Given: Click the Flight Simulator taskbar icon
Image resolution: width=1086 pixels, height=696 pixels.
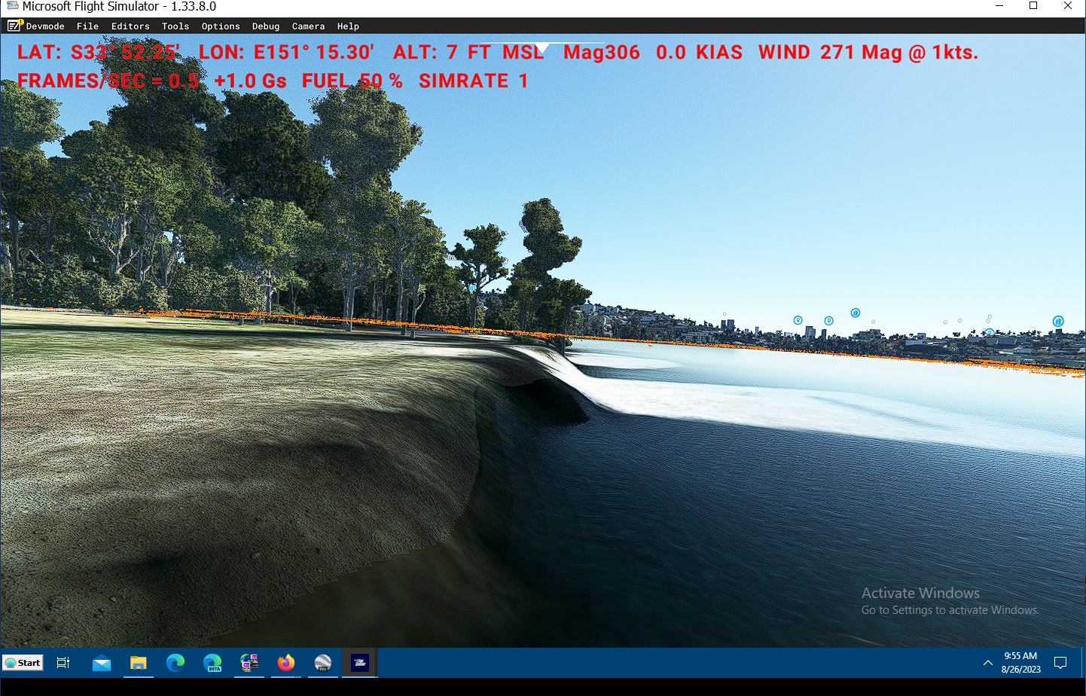Looking at the screenshot, I should point(359,663).
